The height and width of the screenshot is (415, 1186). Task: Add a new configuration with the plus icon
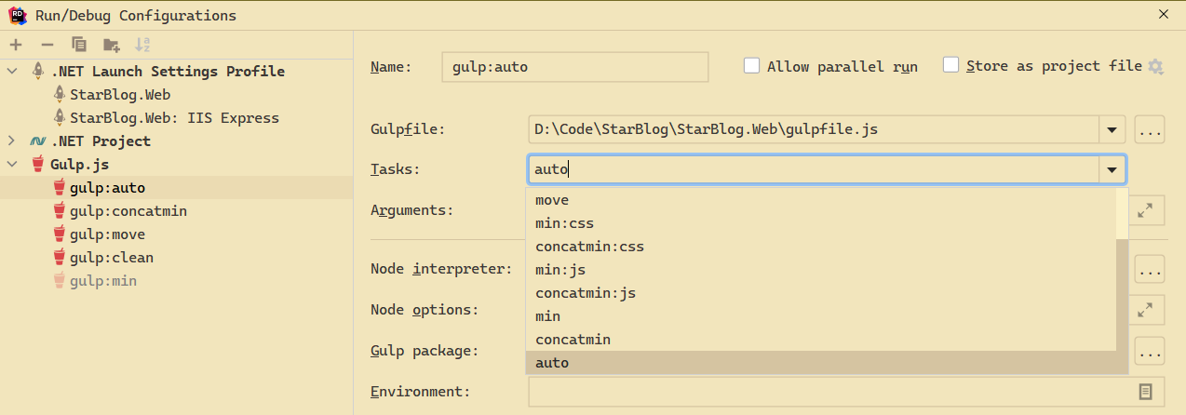tap(15, 45)
